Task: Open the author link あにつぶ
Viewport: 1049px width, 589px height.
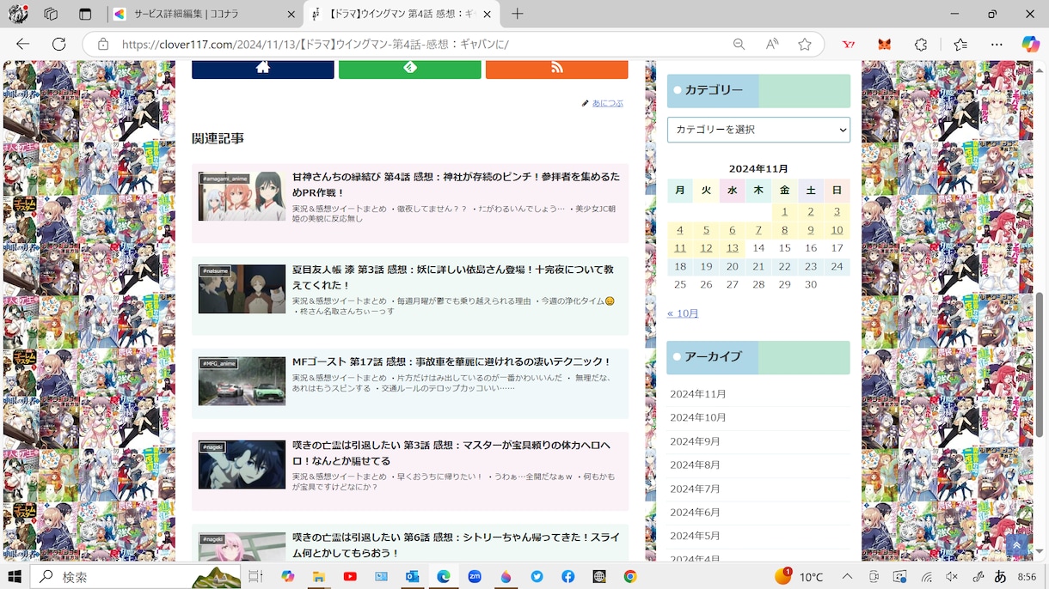Action: pyautogui.click(x=608, y=103)
